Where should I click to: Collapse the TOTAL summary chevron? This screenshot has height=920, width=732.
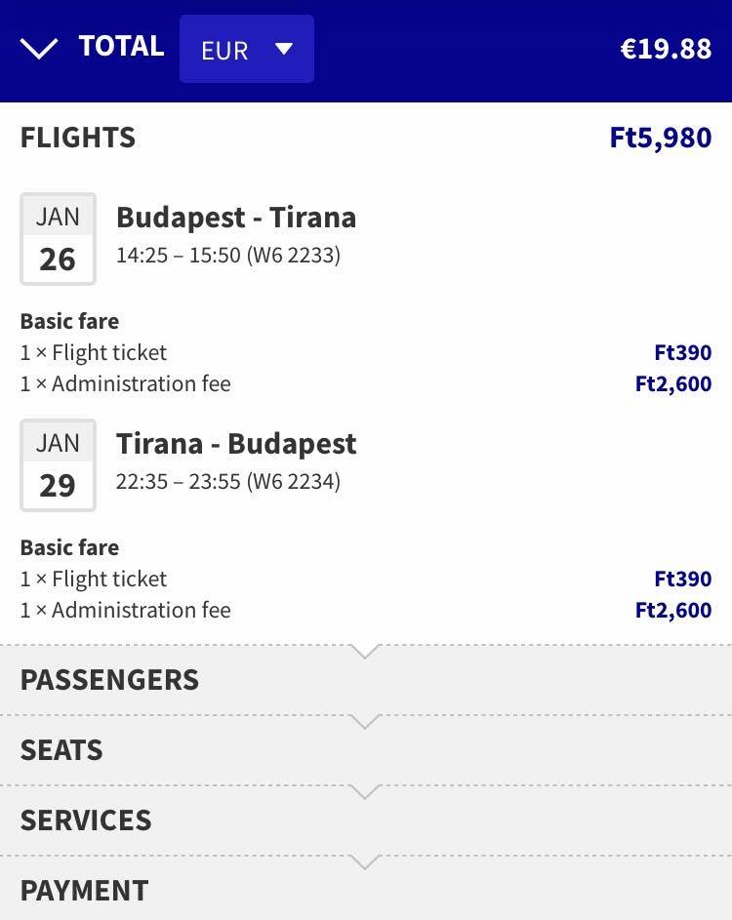click(39, 48)
